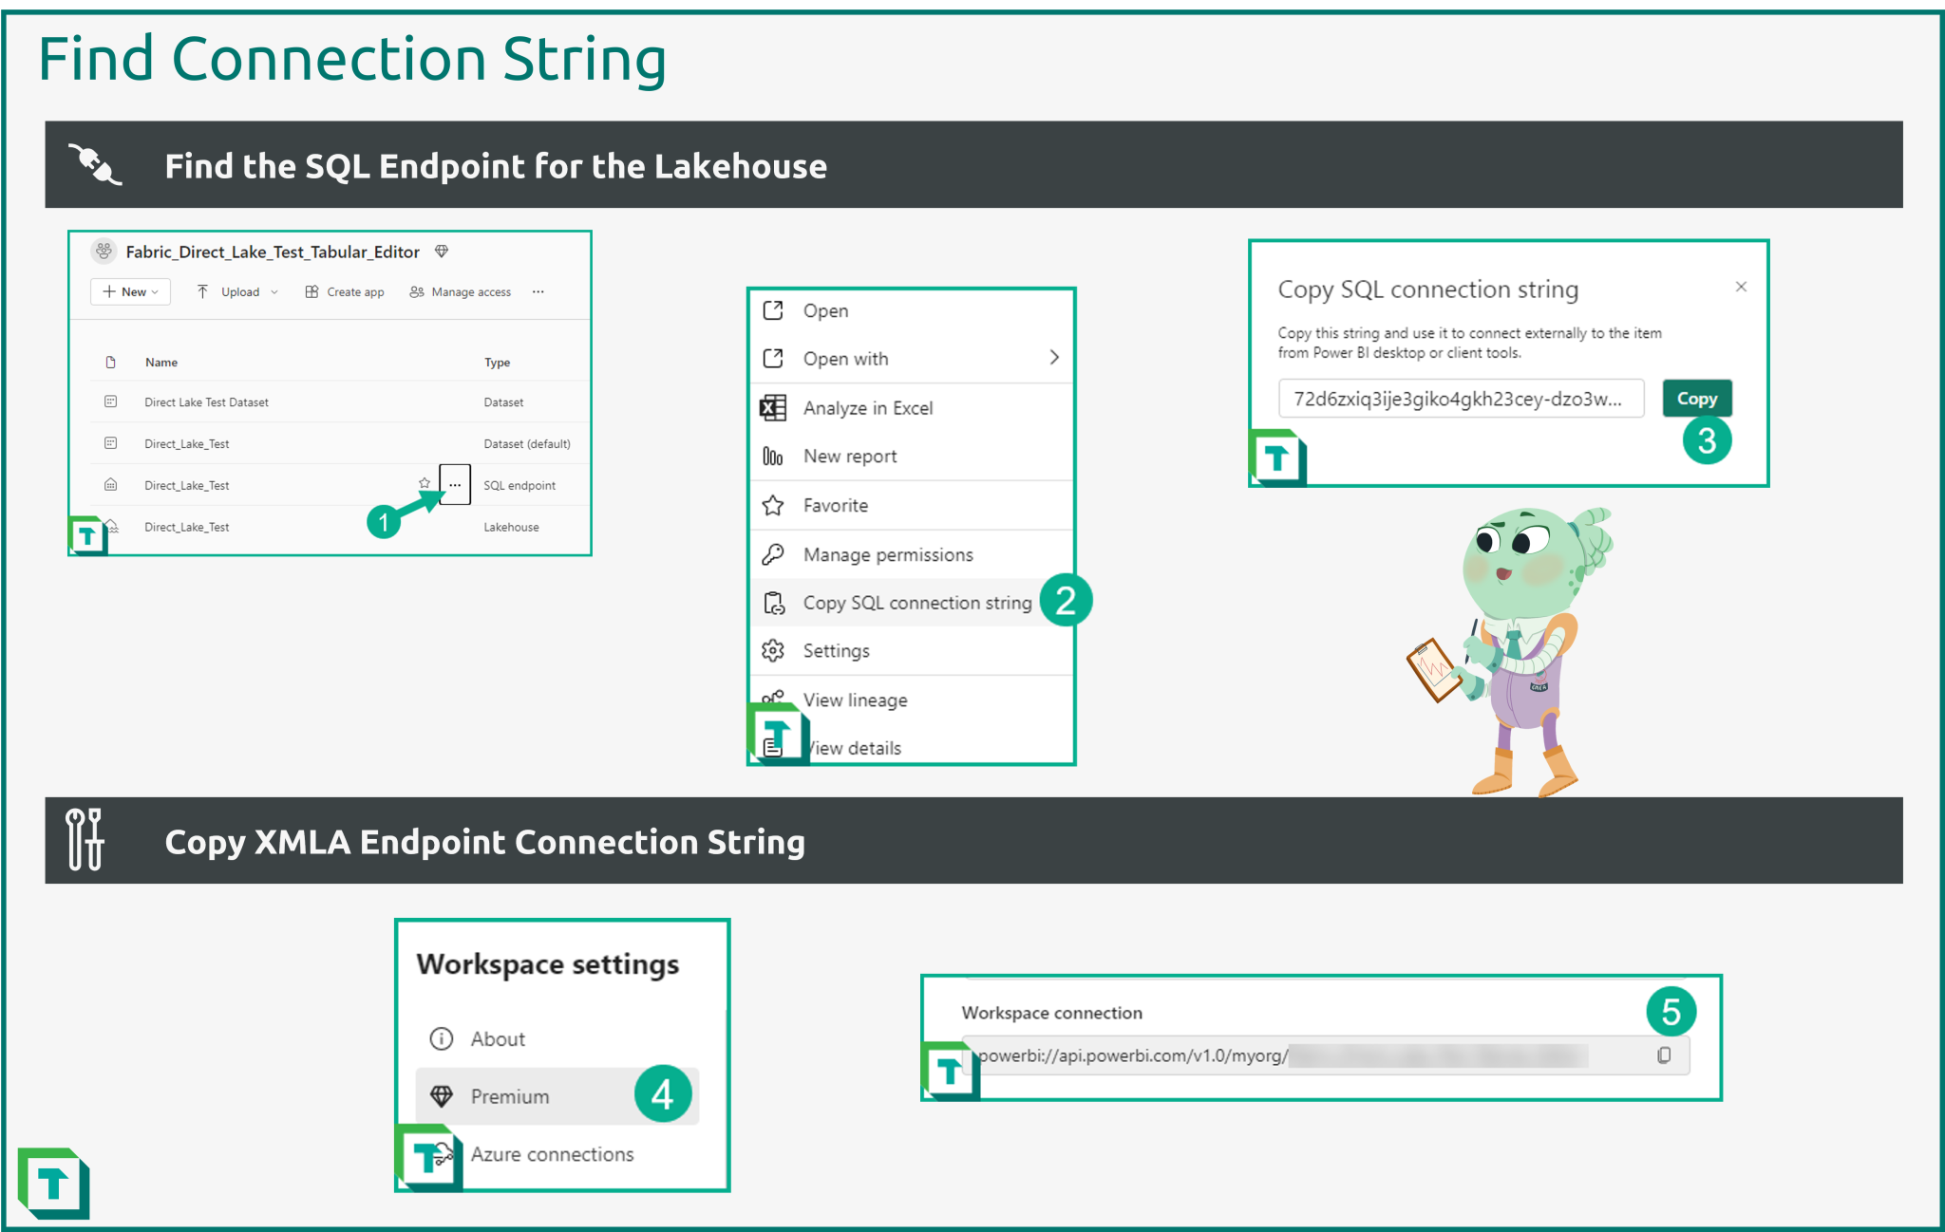Image resolution: width=1945 pixels, height=1232 pixels.
Task: Open Manage permissions via the key icon
Action: point(772,553)
